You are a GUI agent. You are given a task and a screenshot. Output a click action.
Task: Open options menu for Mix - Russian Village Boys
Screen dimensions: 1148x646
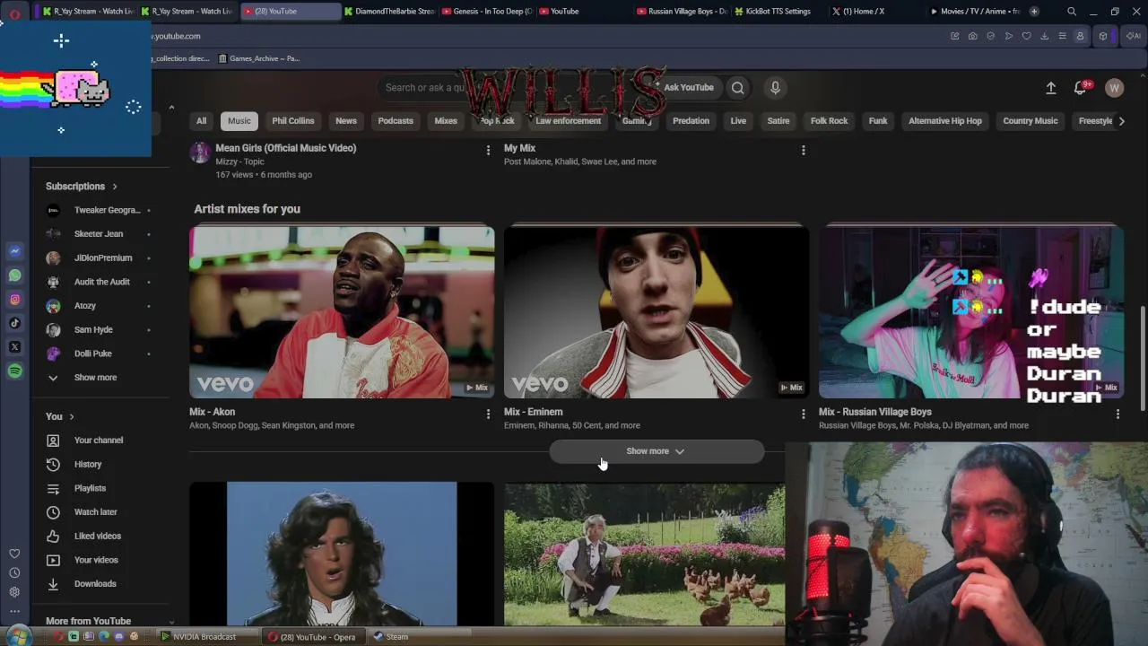click(1118, 414)
